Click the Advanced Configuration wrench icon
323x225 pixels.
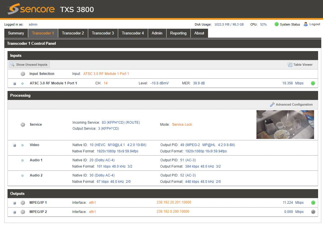click(x=272, y=104)
